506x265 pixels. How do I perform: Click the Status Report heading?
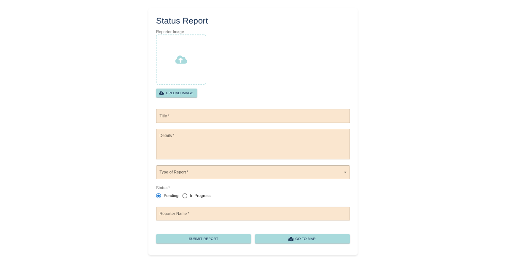click(x=182, y=21)
